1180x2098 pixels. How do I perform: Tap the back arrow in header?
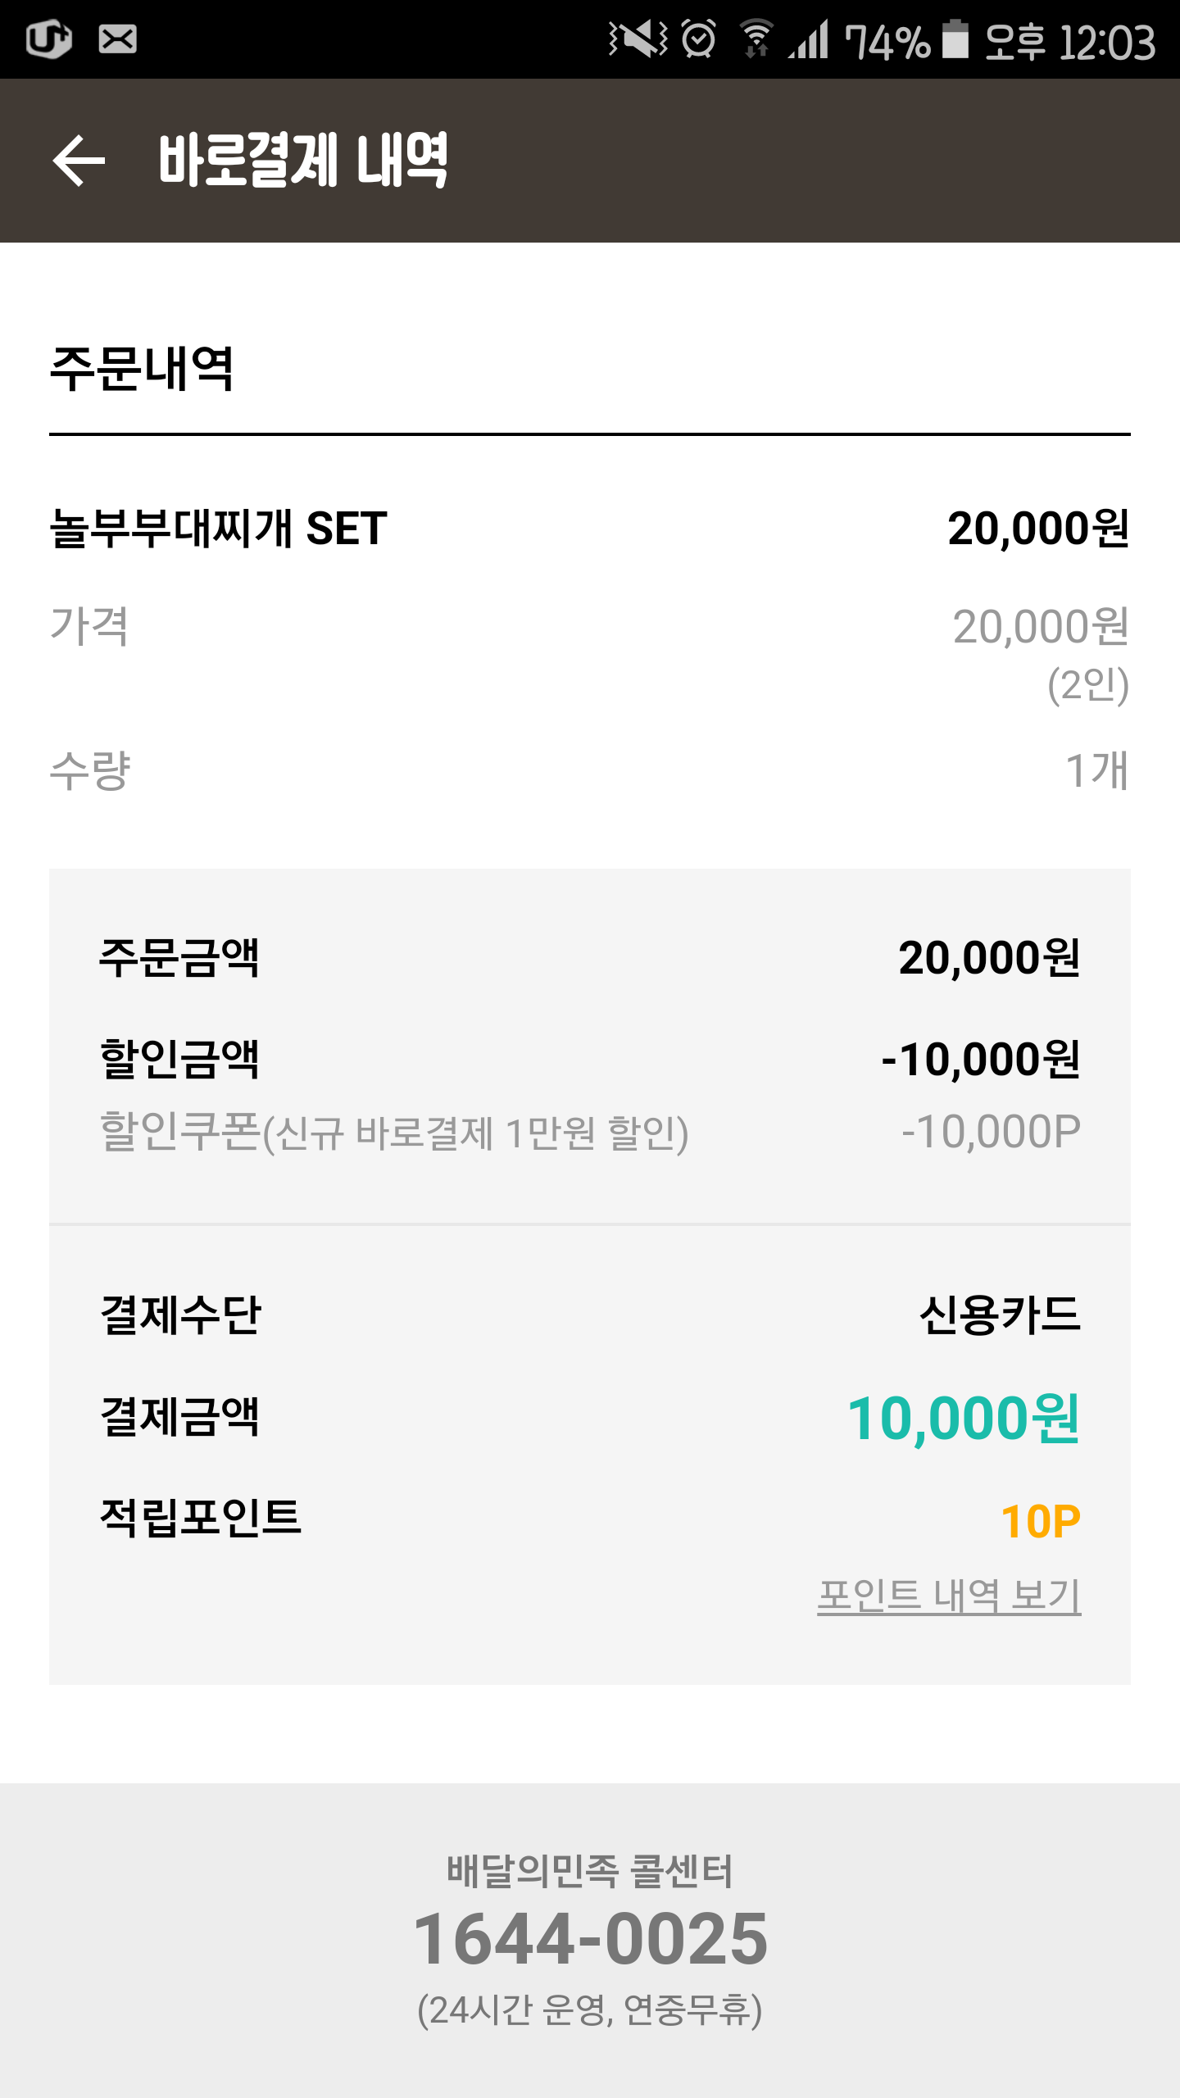(x=79, y=161)
